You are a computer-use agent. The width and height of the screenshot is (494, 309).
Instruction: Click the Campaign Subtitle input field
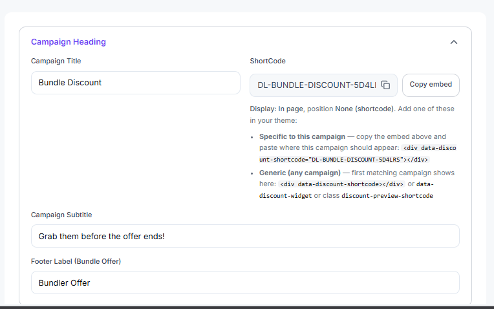point(245,236)
